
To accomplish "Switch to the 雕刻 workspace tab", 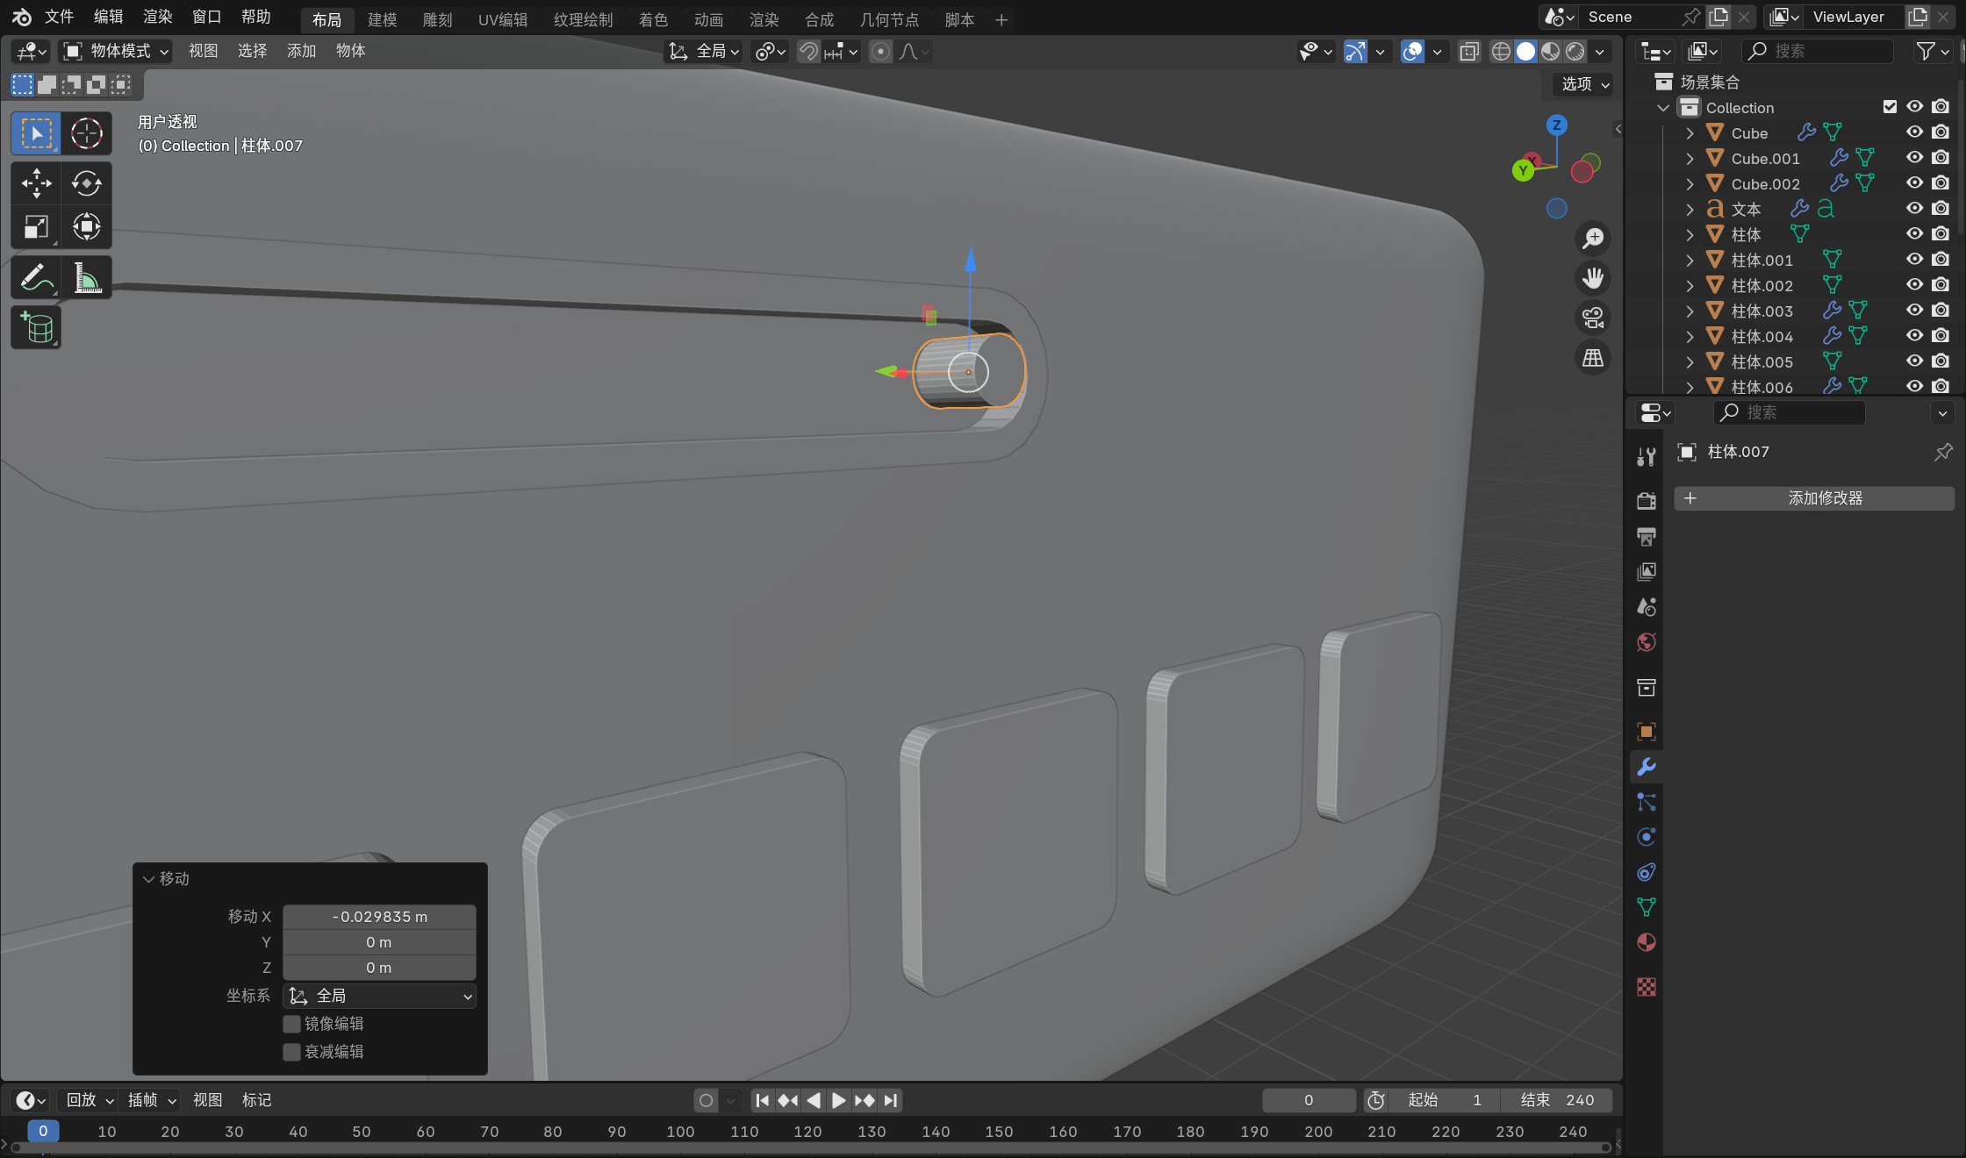I will pyautogui.click(x=437, y=19).
